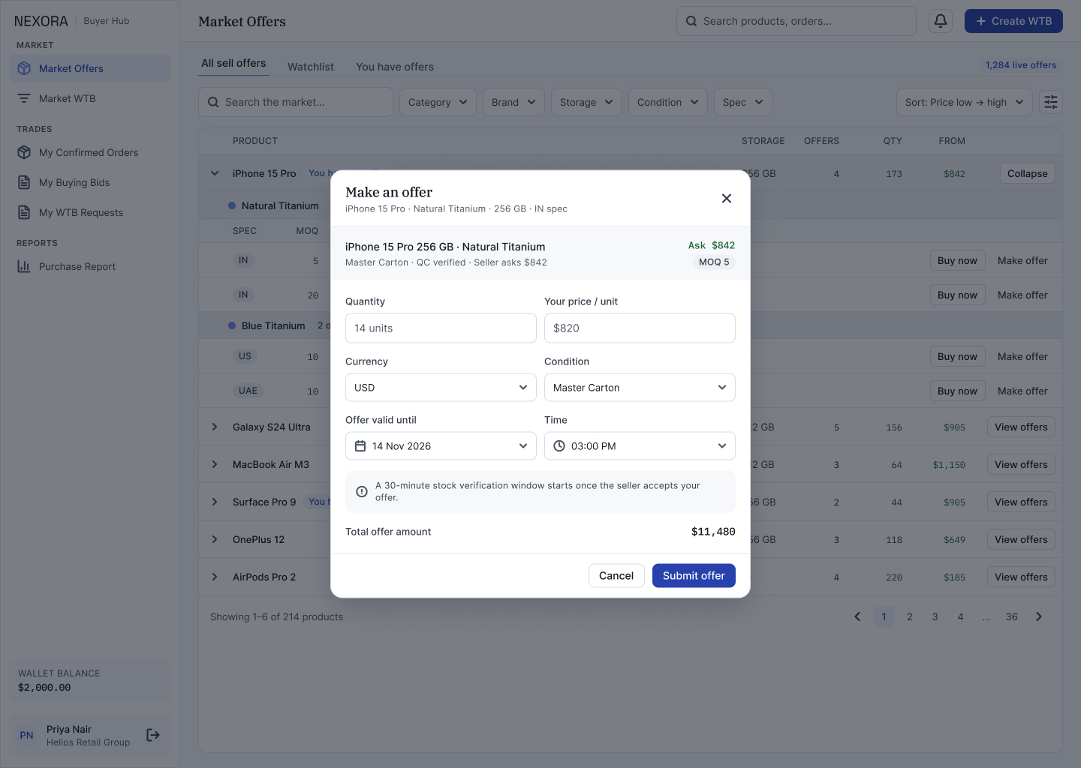
Task: Open the Offer valid until date dropdown
Action: (x=441, y=446)
